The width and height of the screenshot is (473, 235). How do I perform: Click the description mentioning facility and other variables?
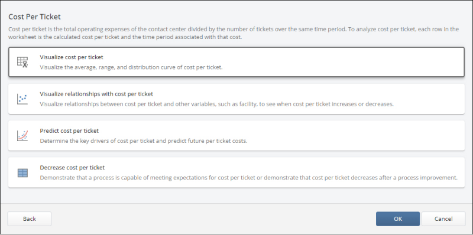[x=216, y=105]
